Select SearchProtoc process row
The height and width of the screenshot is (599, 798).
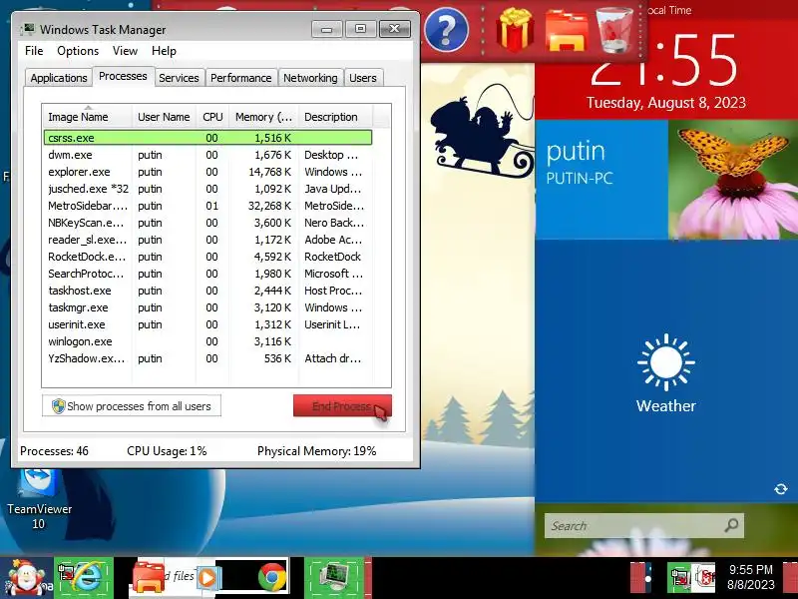(207, 274)
